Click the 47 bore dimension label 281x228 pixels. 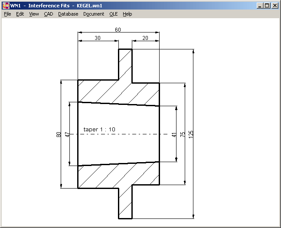[67, 134]
